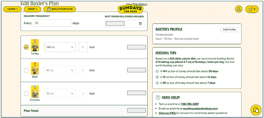Viewport: 264px width, 118px height.
Task: Click the Beef box quantity field
Action: [x=83, y=70]
